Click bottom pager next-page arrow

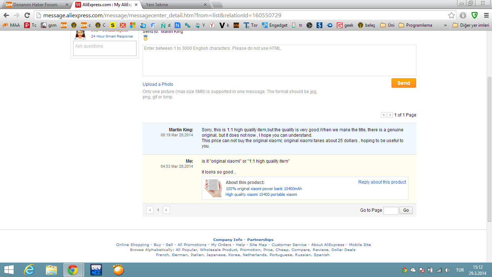(166, 210)
